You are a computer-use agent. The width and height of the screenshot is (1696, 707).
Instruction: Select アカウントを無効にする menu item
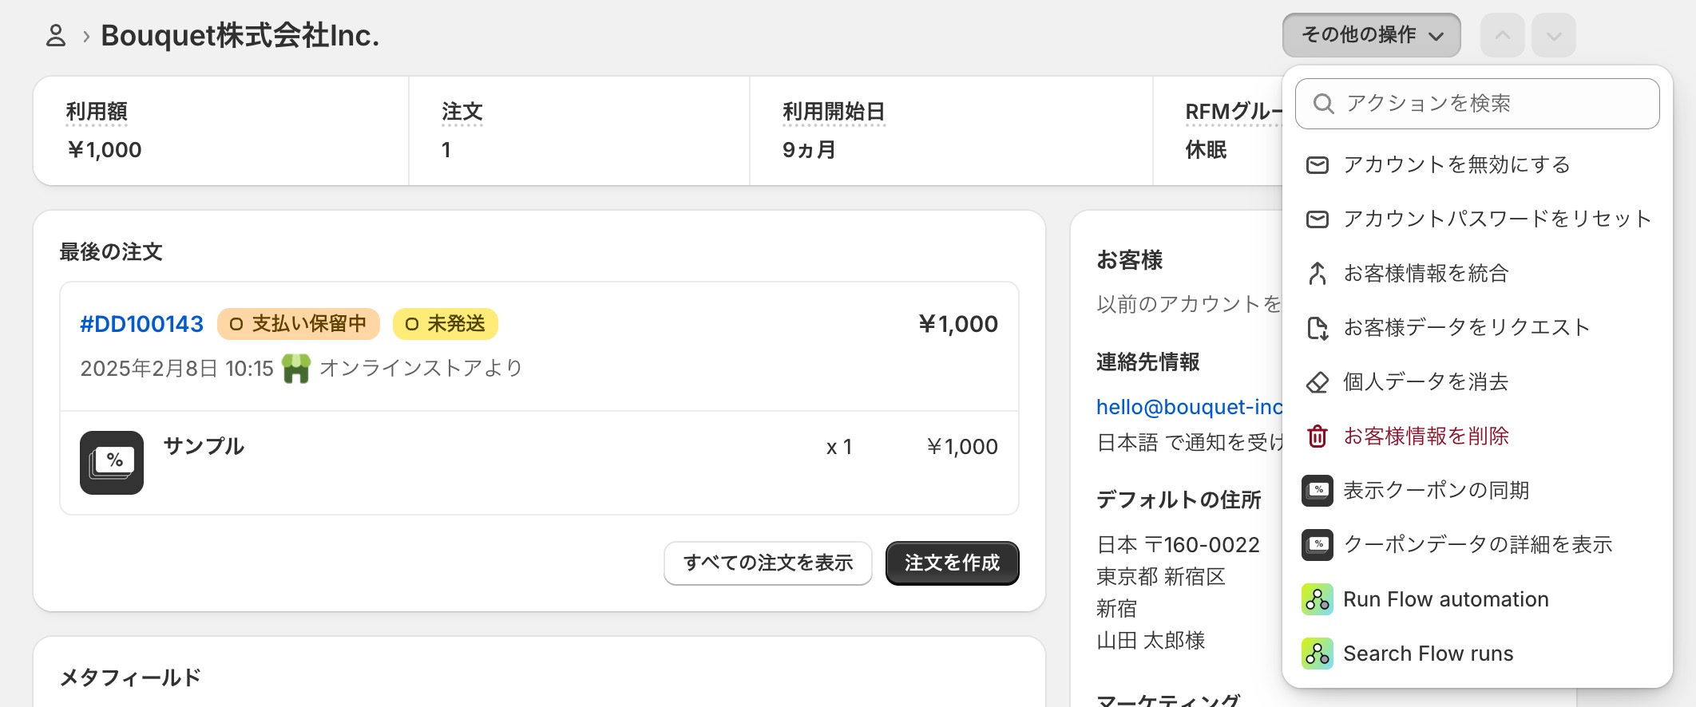[1456, 165]
